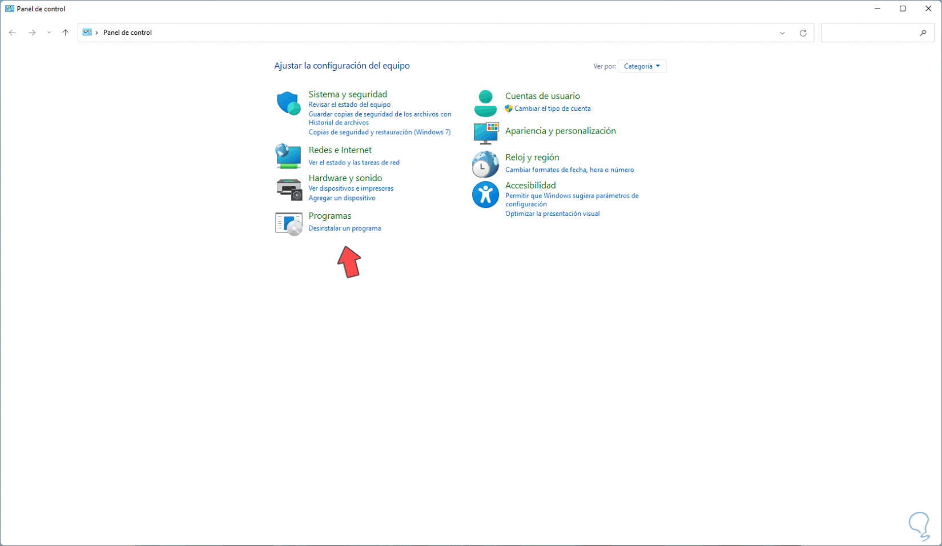Open Revisar el estado del equipo
The image size is (942, 546).
[x=349, y=105]
